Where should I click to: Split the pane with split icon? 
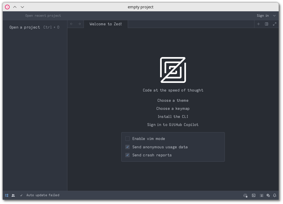coord(266,24)
